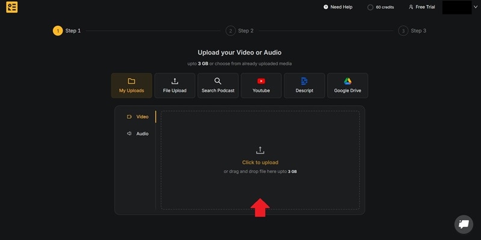Open the Free Trial account option
Screen dimensions: 481x240
click(422, 7)
